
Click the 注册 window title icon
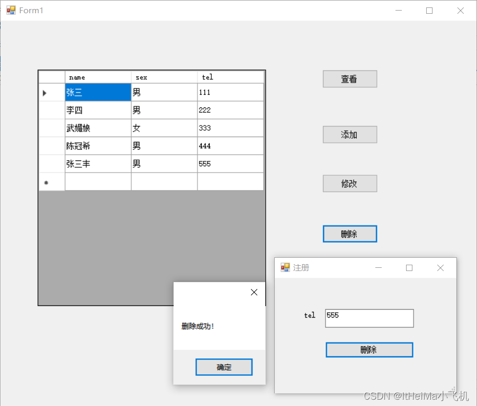pyautogui.click(x=285, y=268)
